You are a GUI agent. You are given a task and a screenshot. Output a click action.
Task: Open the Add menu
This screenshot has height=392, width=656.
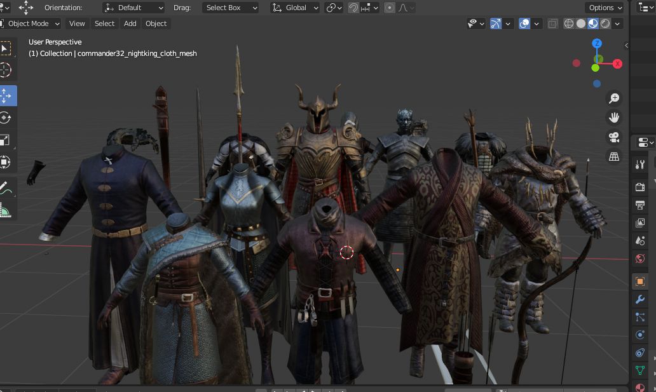pyautogui.click(x=130, y=24)
